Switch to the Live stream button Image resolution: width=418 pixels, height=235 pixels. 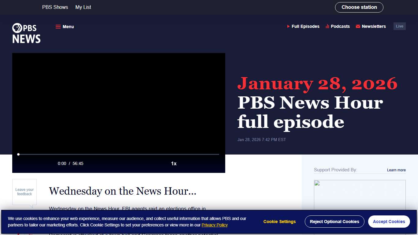click(x=399, y=26)
